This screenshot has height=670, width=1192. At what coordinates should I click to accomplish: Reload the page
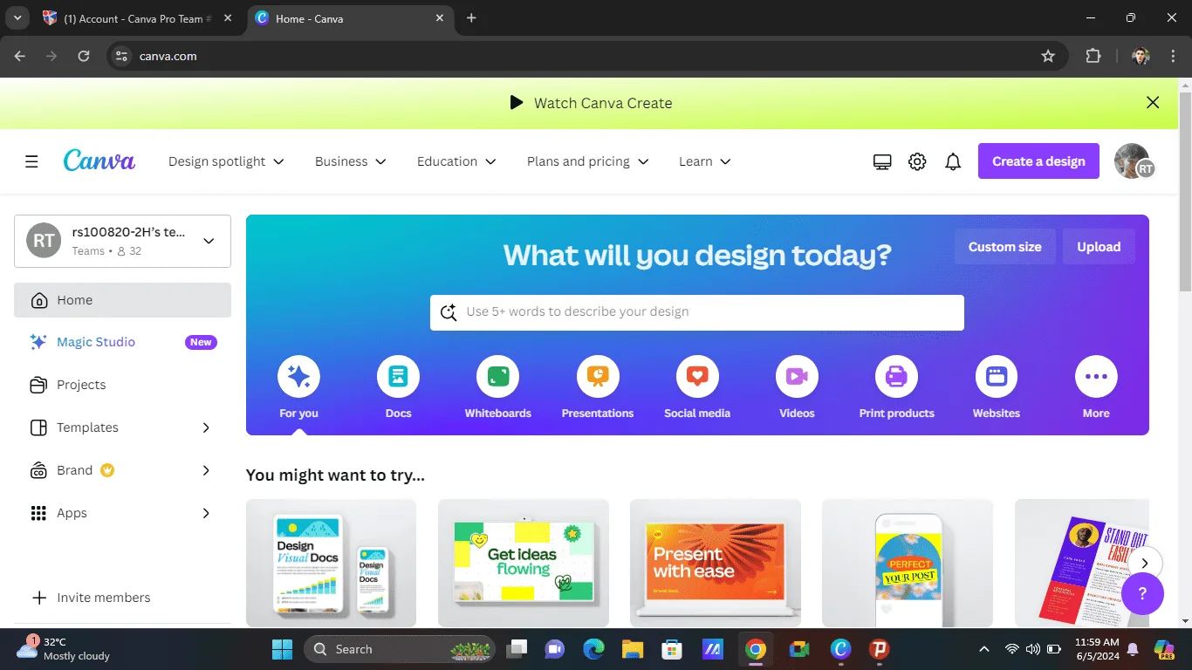tap(84, 56)
